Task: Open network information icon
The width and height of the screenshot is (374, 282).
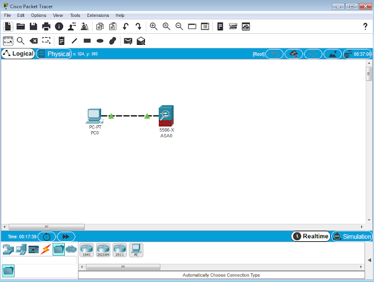Action: [x=59, y=26]
